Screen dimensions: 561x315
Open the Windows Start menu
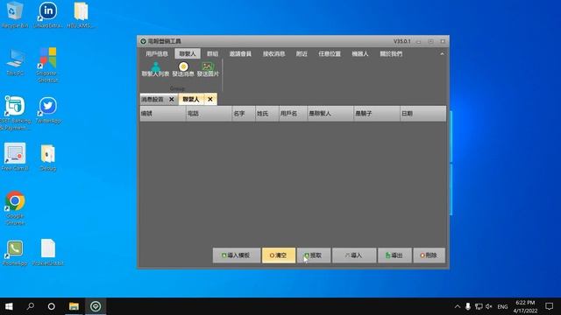tap(9, 306)
